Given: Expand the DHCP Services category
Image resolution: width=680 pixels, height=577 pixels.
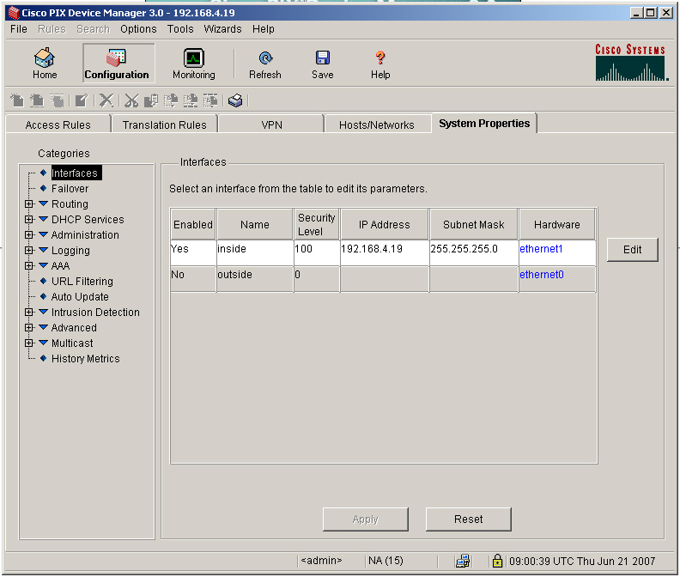Looking at the screenshot, I should click(x=29, y=220).
